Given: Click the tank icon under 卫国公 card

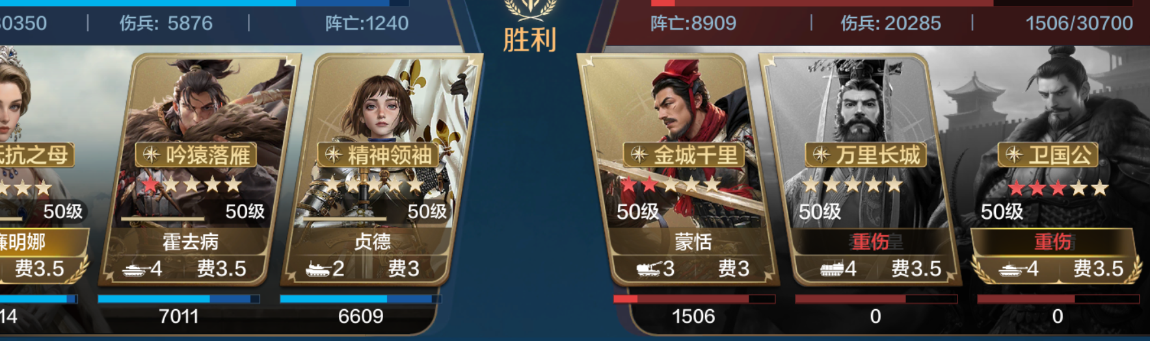Looking at the screenshot, I should point(1012,269).
